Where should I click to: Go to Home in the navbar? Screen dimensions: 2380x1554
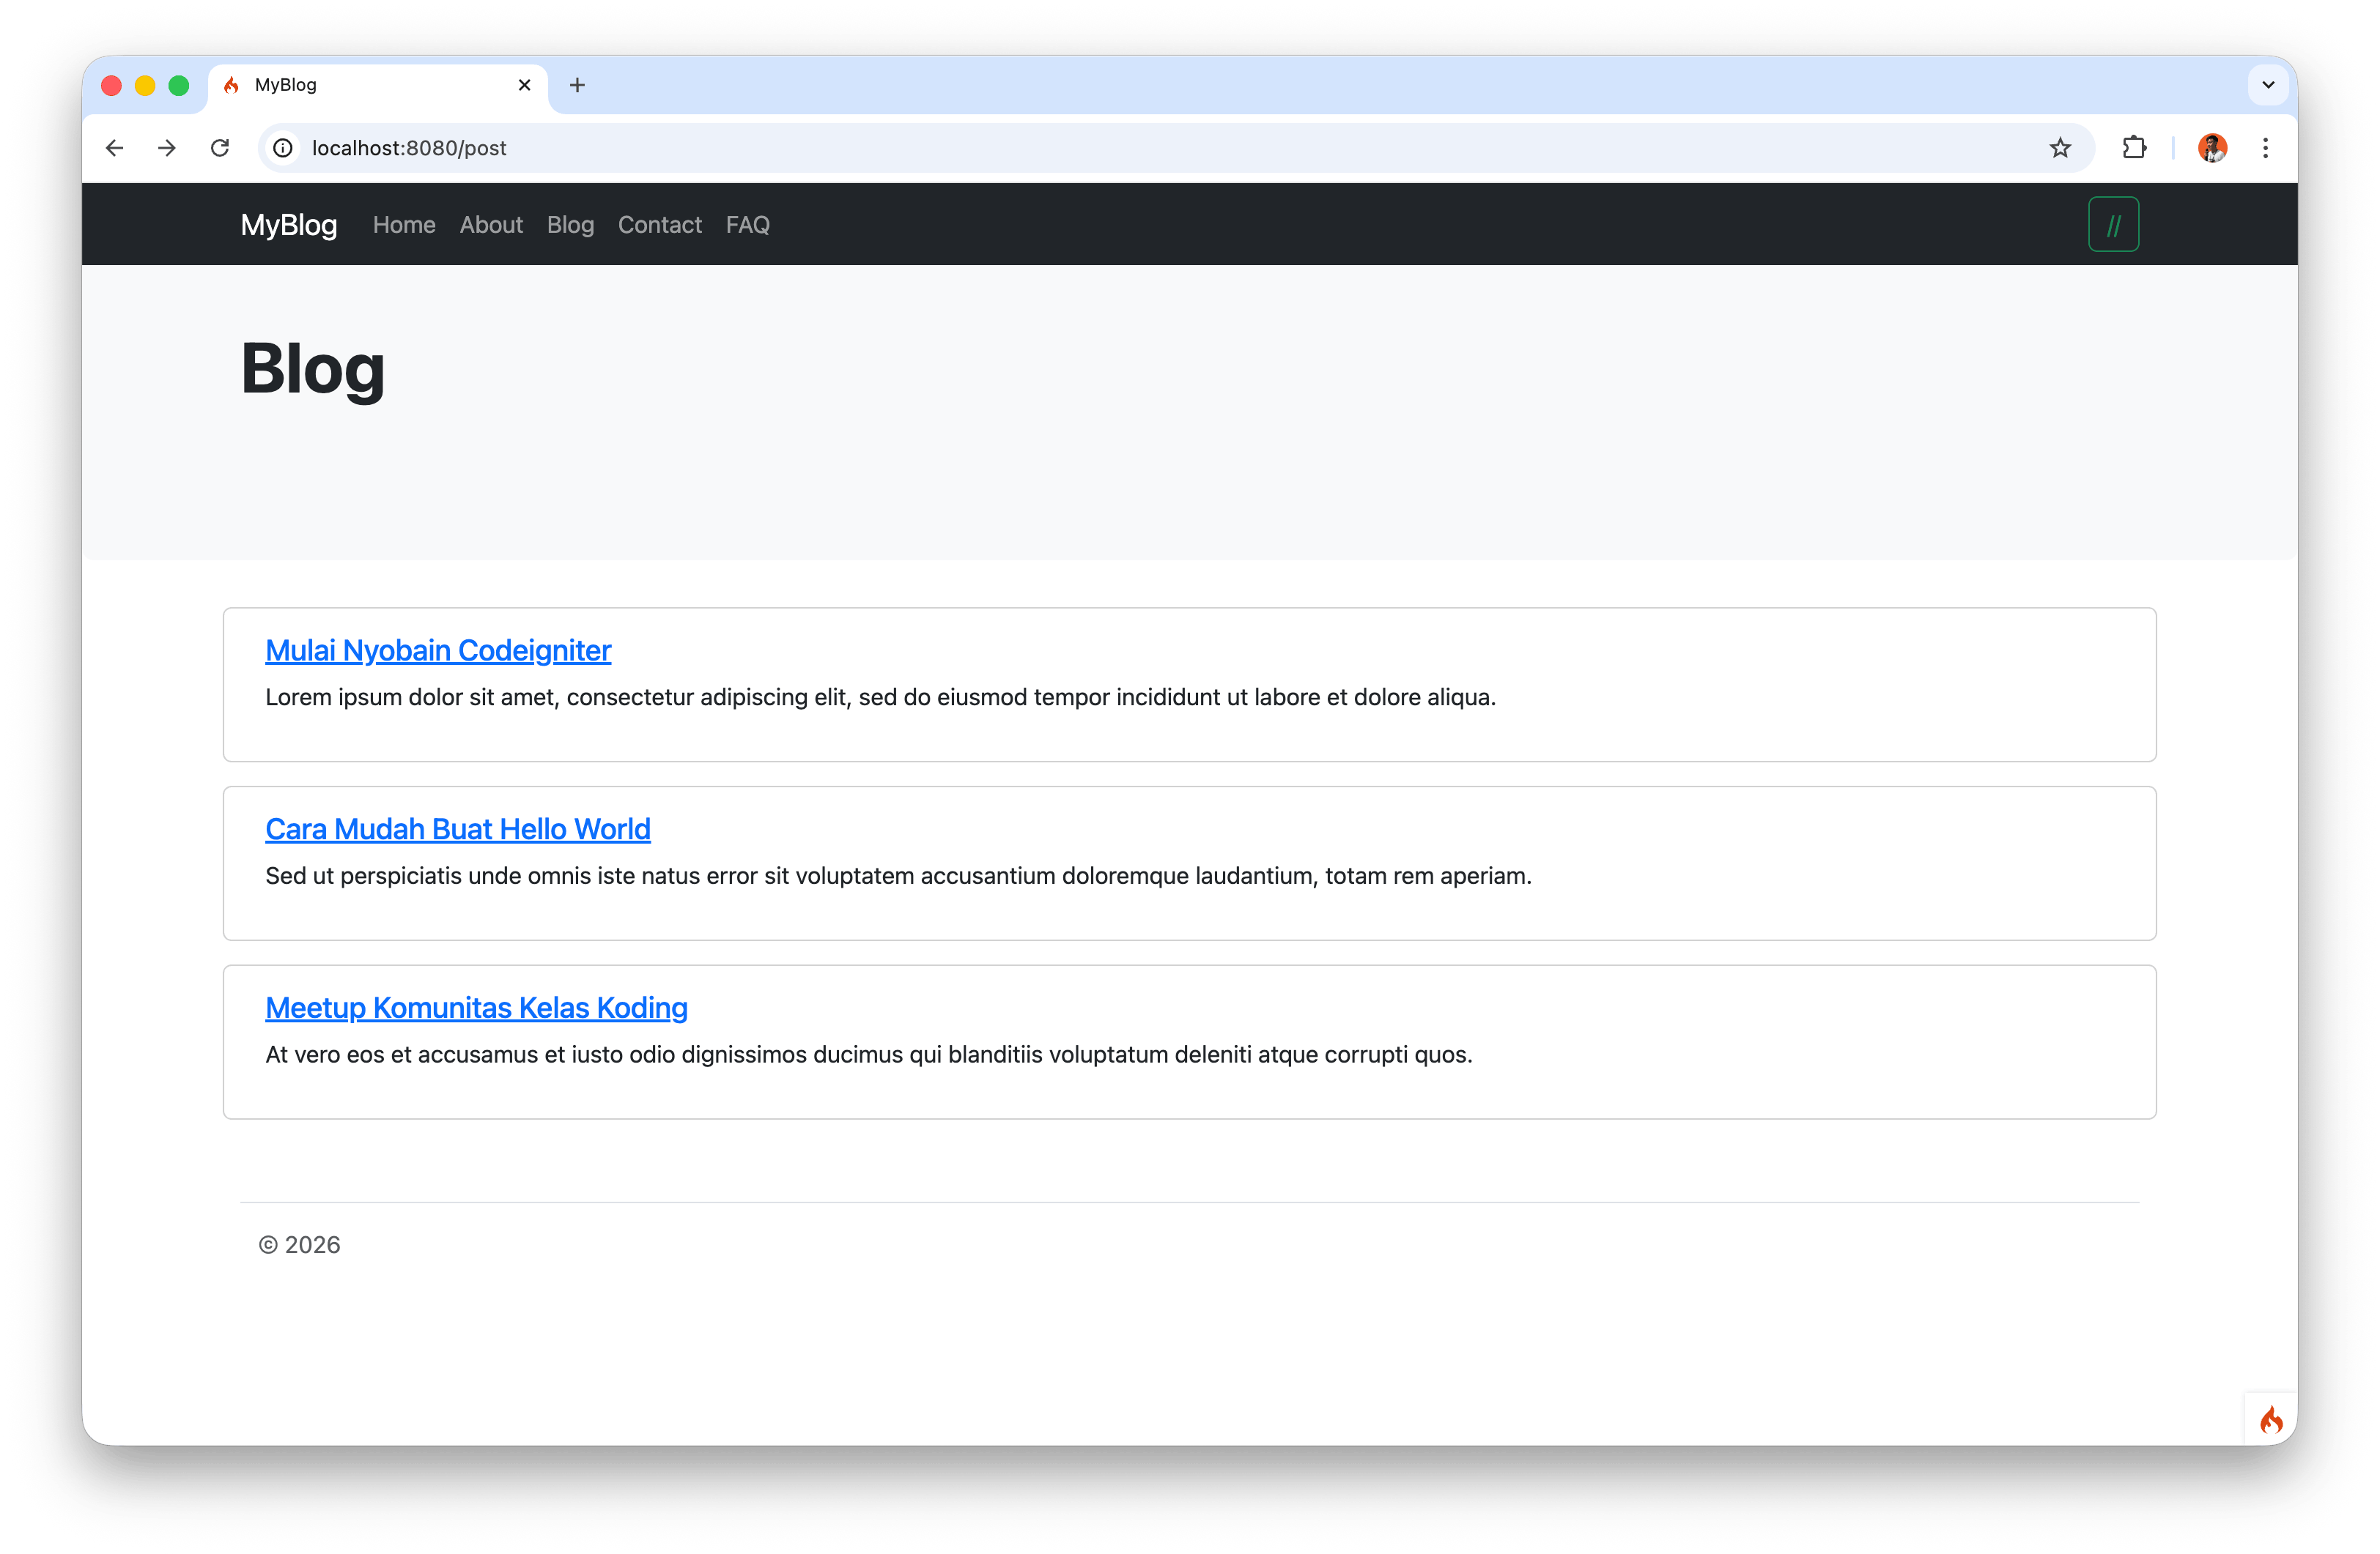coord(404,225)
